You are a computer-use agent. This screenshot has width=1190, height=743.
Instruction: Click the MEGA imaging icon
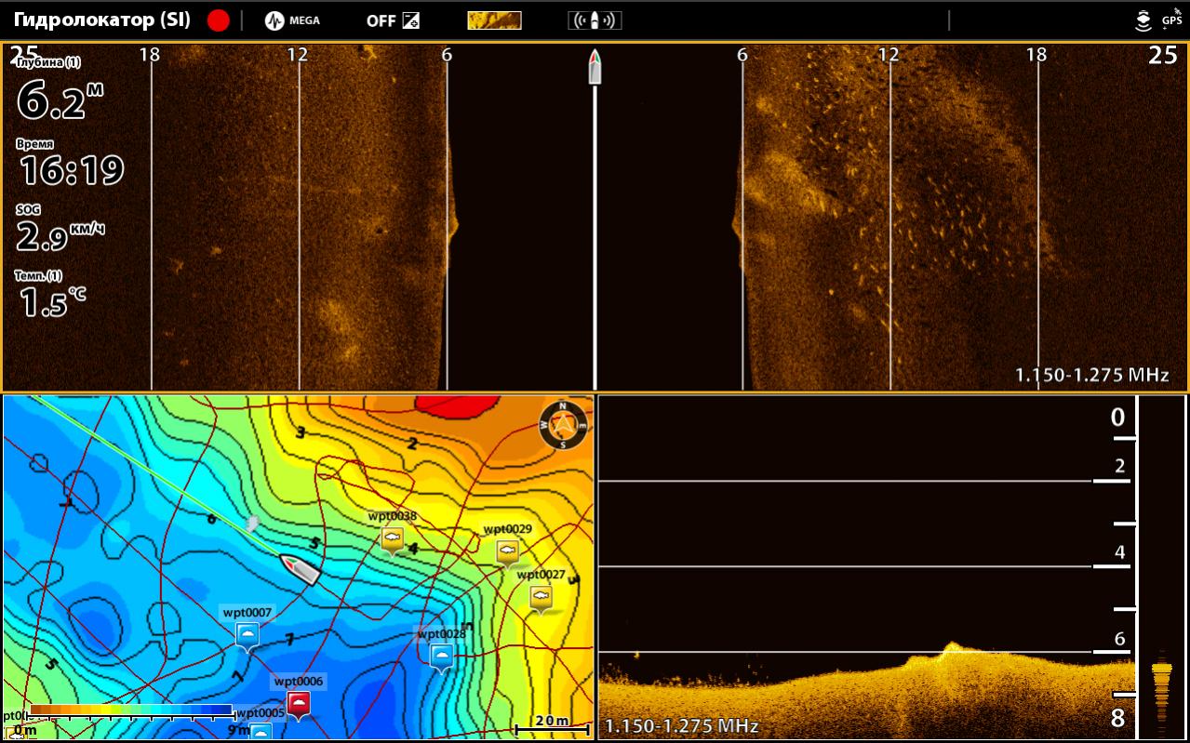(292, 20)
